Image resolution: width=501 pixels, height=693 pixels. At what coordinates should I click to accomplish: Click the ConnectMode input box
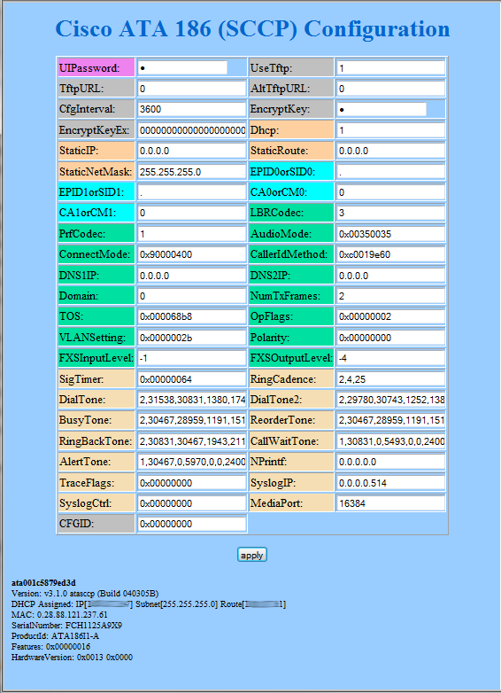(x=191, y=254)
